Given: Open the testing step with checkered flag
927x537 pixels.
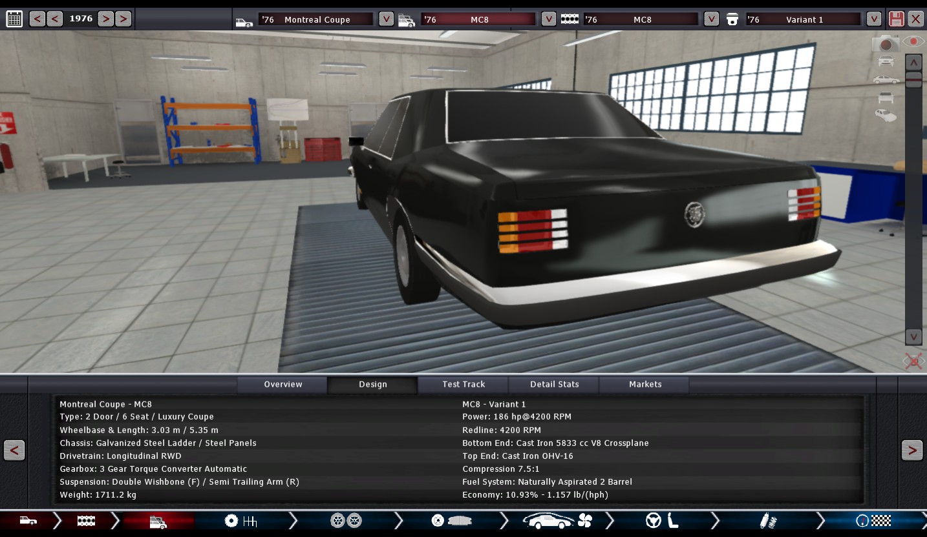Looking at the screenshot, I should click(x=873, y=520).
